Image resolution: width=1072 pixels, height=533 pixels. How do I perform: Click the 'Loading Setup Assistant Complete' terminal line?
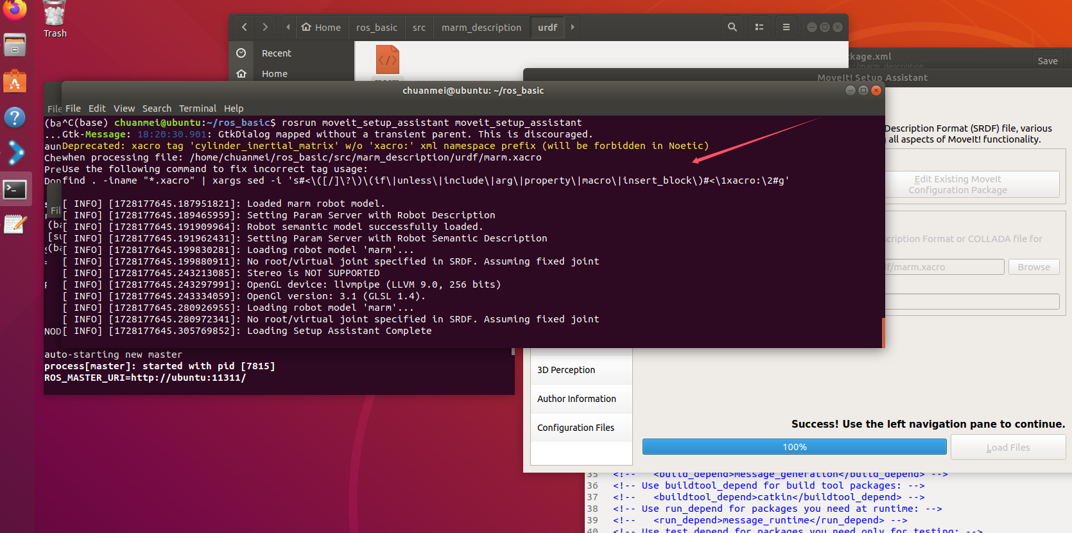(247, 331)
